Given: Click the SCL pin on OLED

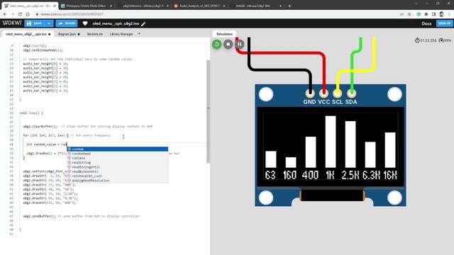Looking at the screenshot, I should click(338, 93).
